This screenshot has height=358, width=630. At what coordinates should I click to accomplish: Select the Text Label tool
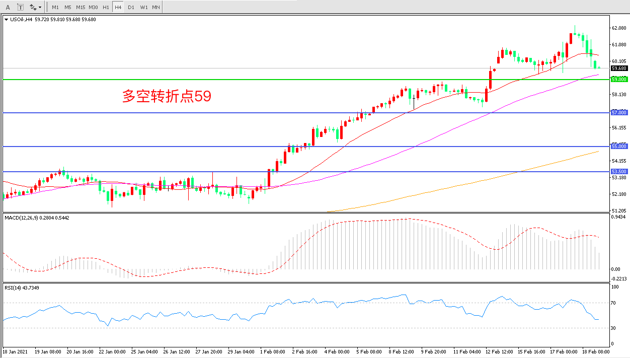pyautogui.click(x=20, y=8)
